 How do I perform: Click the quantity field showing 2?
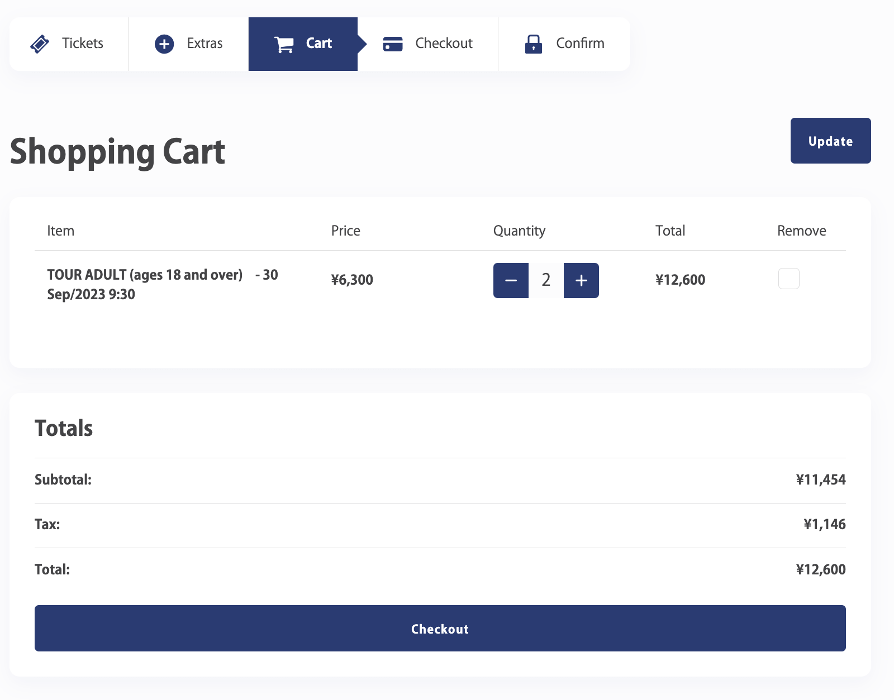tap(546, 280)
